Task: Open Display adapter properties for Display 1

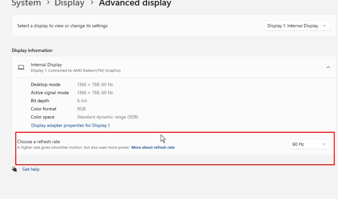Action: 70,125
